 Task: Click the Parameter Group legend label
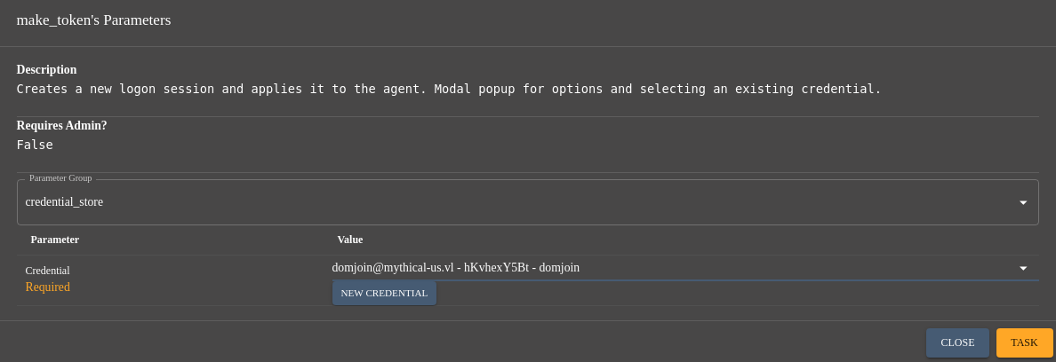60,178
